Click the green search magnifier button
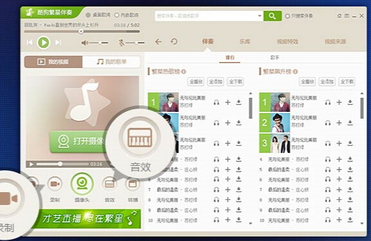The image size is (371, 241). (273, 16)
